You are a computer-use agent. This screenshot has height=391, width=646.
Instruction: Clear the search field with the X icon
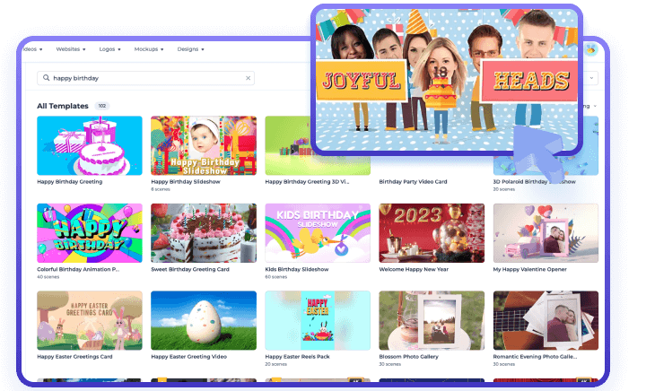pyautogui.click(x=248, y=78)
